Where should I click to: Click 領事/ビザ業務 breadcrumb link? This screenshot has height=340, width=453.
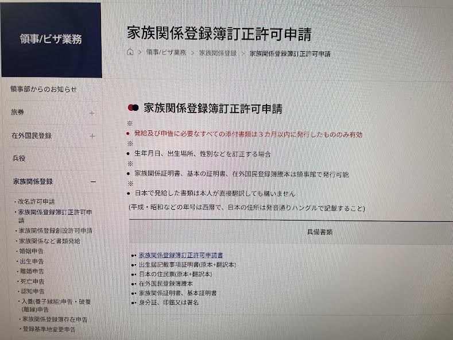click(166, 52)
